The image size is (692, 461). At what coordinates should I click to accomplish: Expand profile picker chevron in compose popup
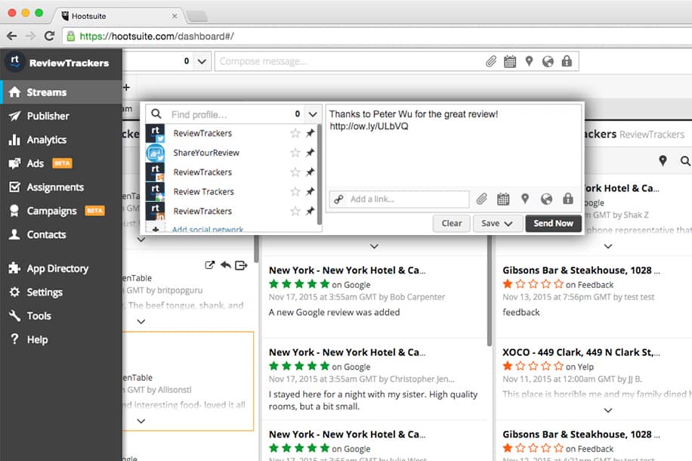pyautogui.click(x=313, y=114)
